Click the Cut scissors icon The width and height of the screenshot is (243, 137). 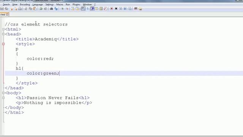click(26, 9)
